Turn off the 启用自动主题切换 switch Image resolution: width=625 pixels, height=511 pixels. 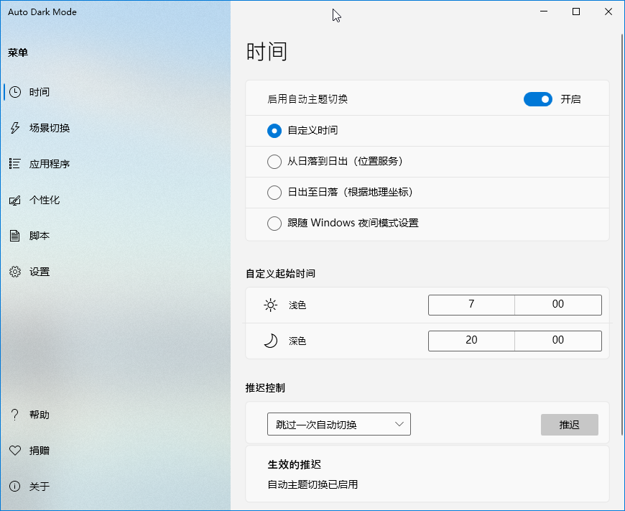(537, 99)
